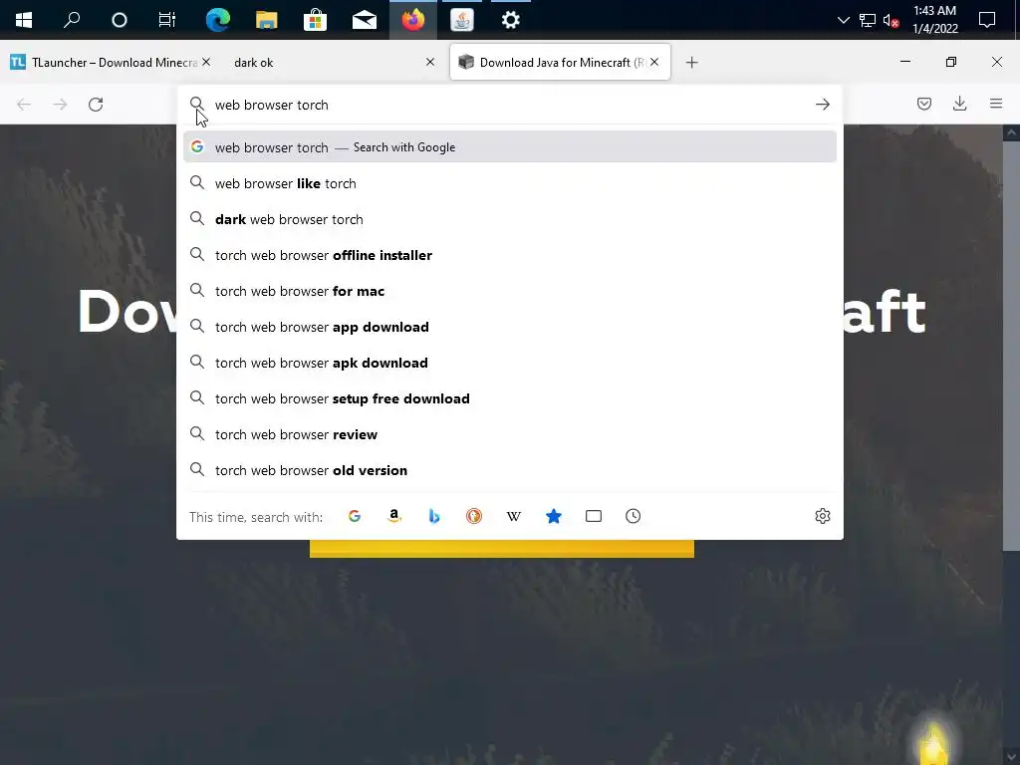Viewport: 1020px width, 765px height.
Task: Select 'web browser torch — Search with Google'
Action: [509, 147]
